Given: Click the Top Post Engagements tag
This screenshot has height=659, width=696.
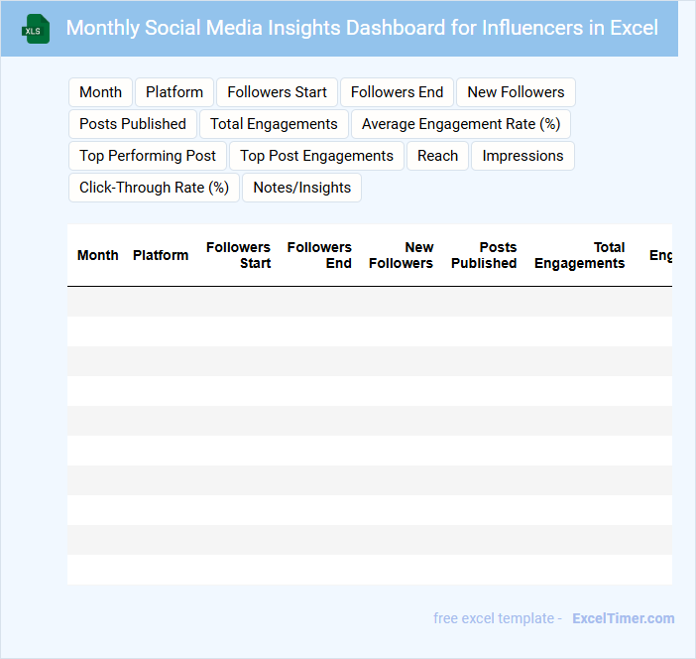Looking at the screenshot, I should 317,156.
